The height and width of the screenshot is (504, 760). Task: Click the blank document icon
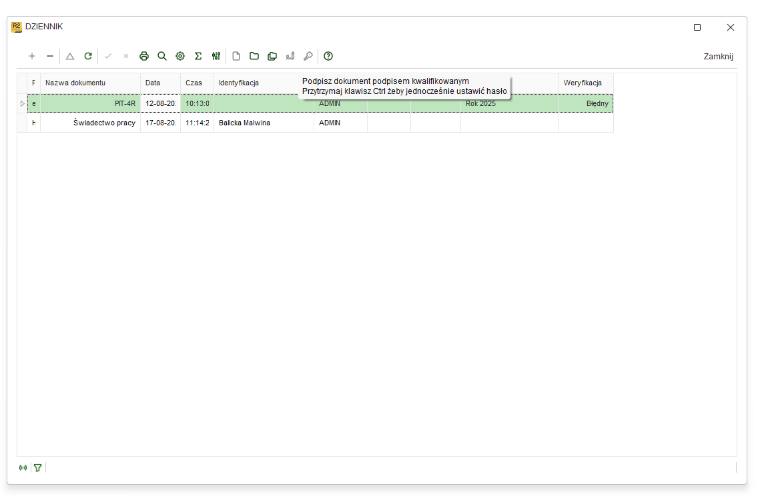[x=236, y=56]
